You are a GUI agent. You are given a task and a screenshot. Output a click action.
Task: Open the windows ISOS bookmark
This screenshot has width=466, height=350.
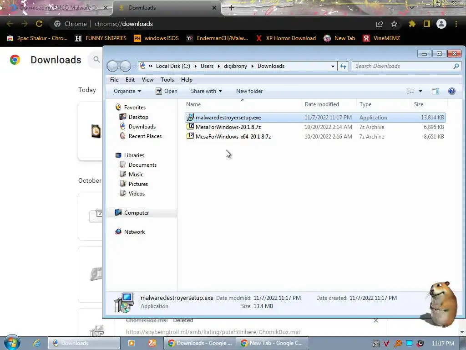tap(157, 38)
